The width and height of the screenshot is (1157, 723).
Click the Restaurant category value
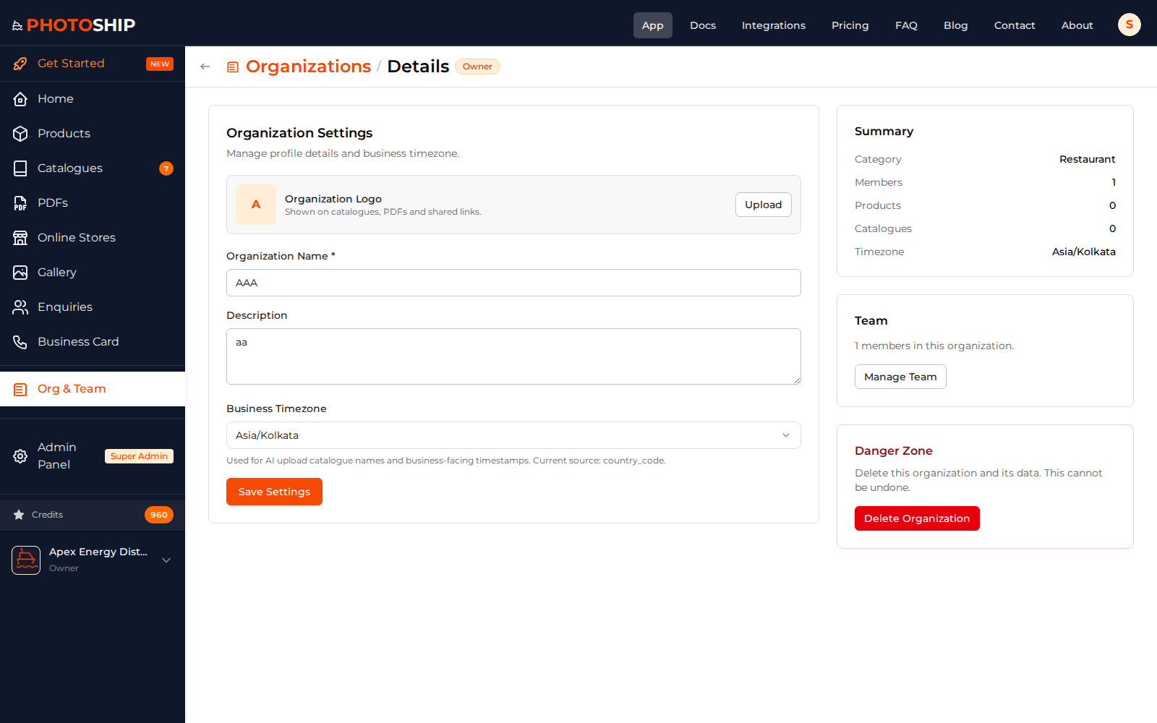click(x=1087, y=159)
